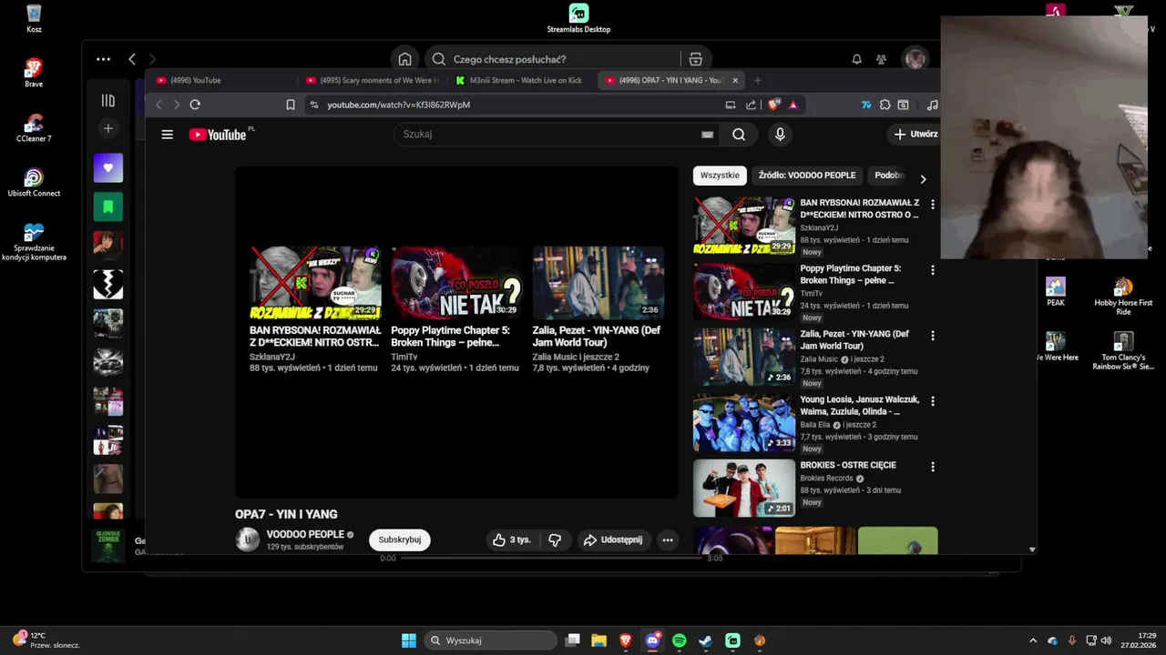Click the share icon in the address bar
1166x655 pixels.
pos(751,105)
